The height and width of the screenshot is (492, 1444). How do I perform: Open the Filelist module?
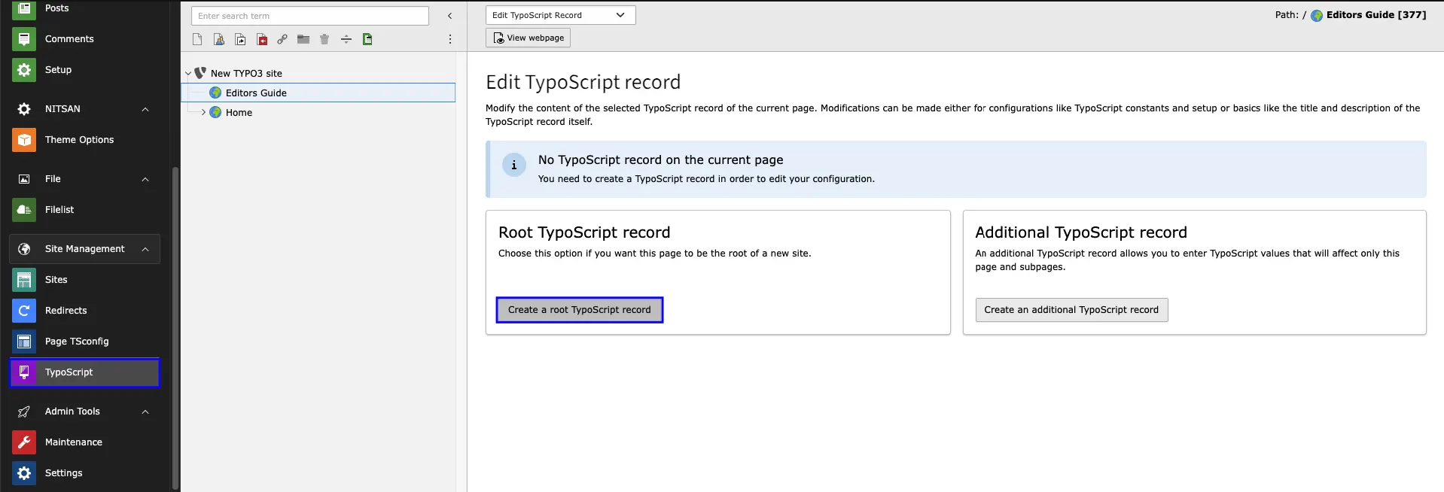pyautogui.click(x=85, y=210)
